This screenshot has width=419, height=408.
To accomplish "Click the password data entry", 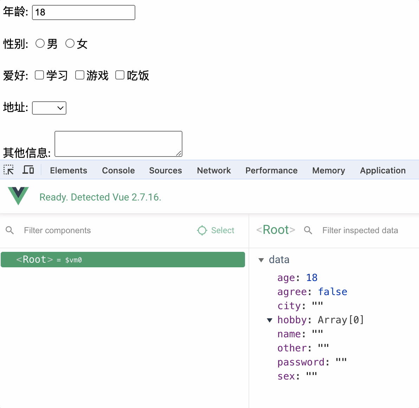I will point(312,362).
